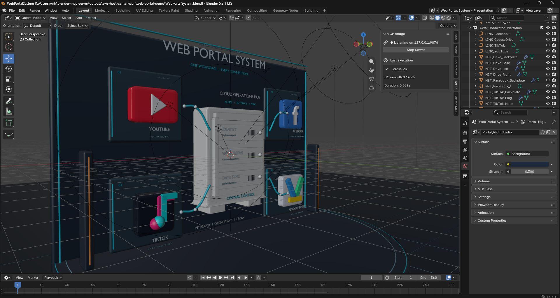Open the Object Mode dropdown
Image resolution: width=560 pixels, height=298 pixels.
pos(31,18)
